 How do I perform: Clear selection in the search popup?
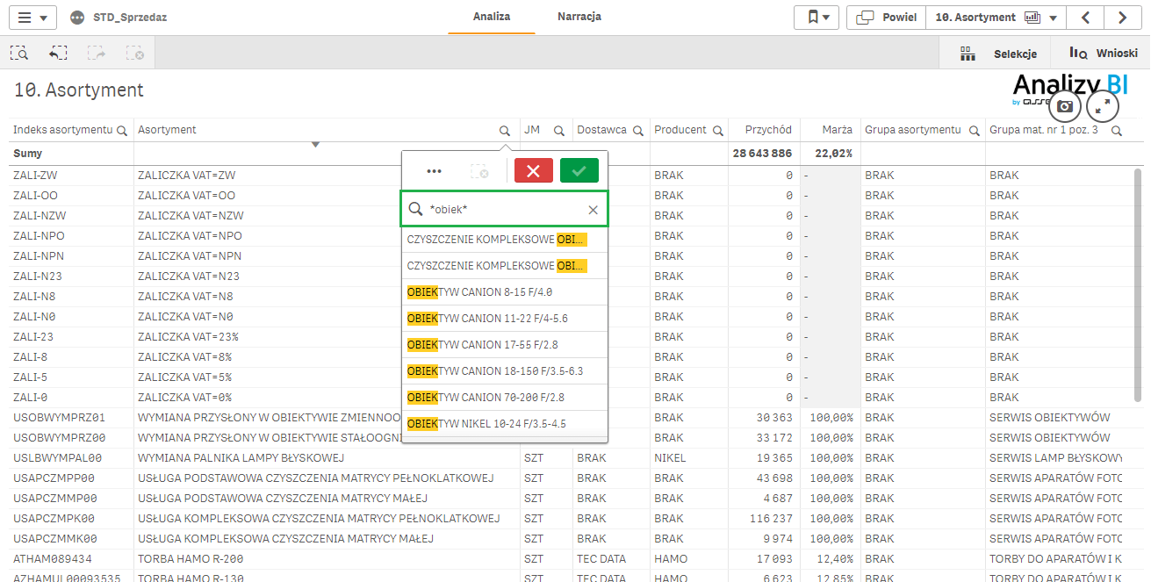[479, 171]
